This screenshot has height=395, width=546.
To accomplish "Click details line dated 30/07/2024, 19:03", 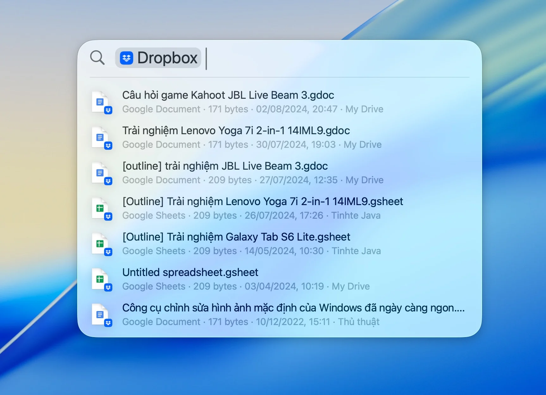I will point(252,145).
